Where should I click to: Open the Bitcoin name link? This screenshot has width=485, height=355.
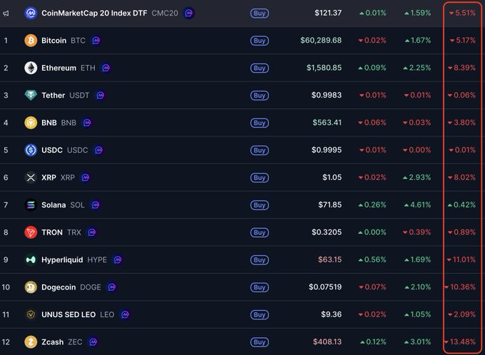53,41
